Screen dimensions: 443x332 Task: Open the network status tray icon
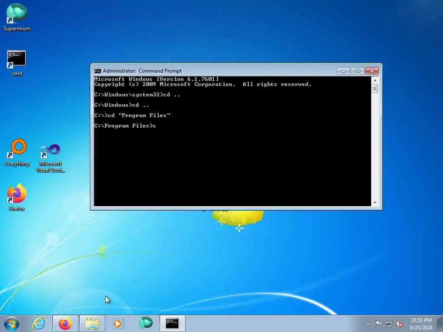(389, 324)
